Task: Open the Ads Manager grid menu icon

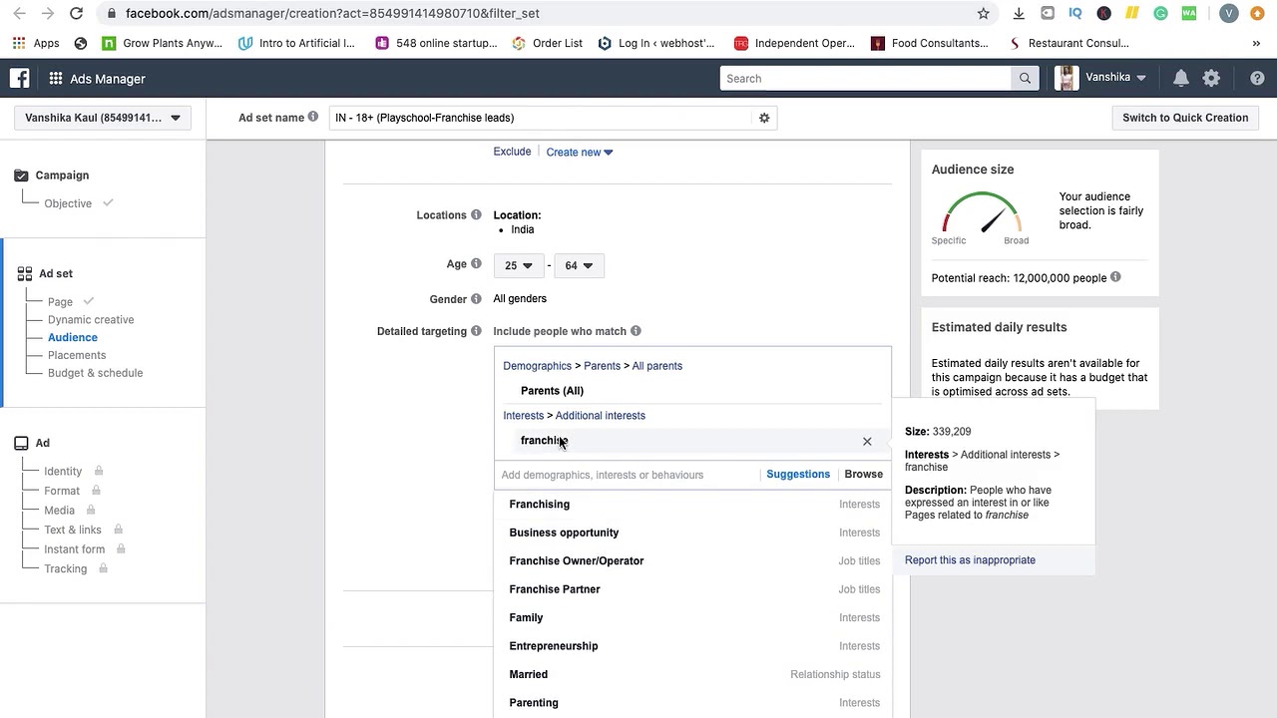Action: [56, 78]
